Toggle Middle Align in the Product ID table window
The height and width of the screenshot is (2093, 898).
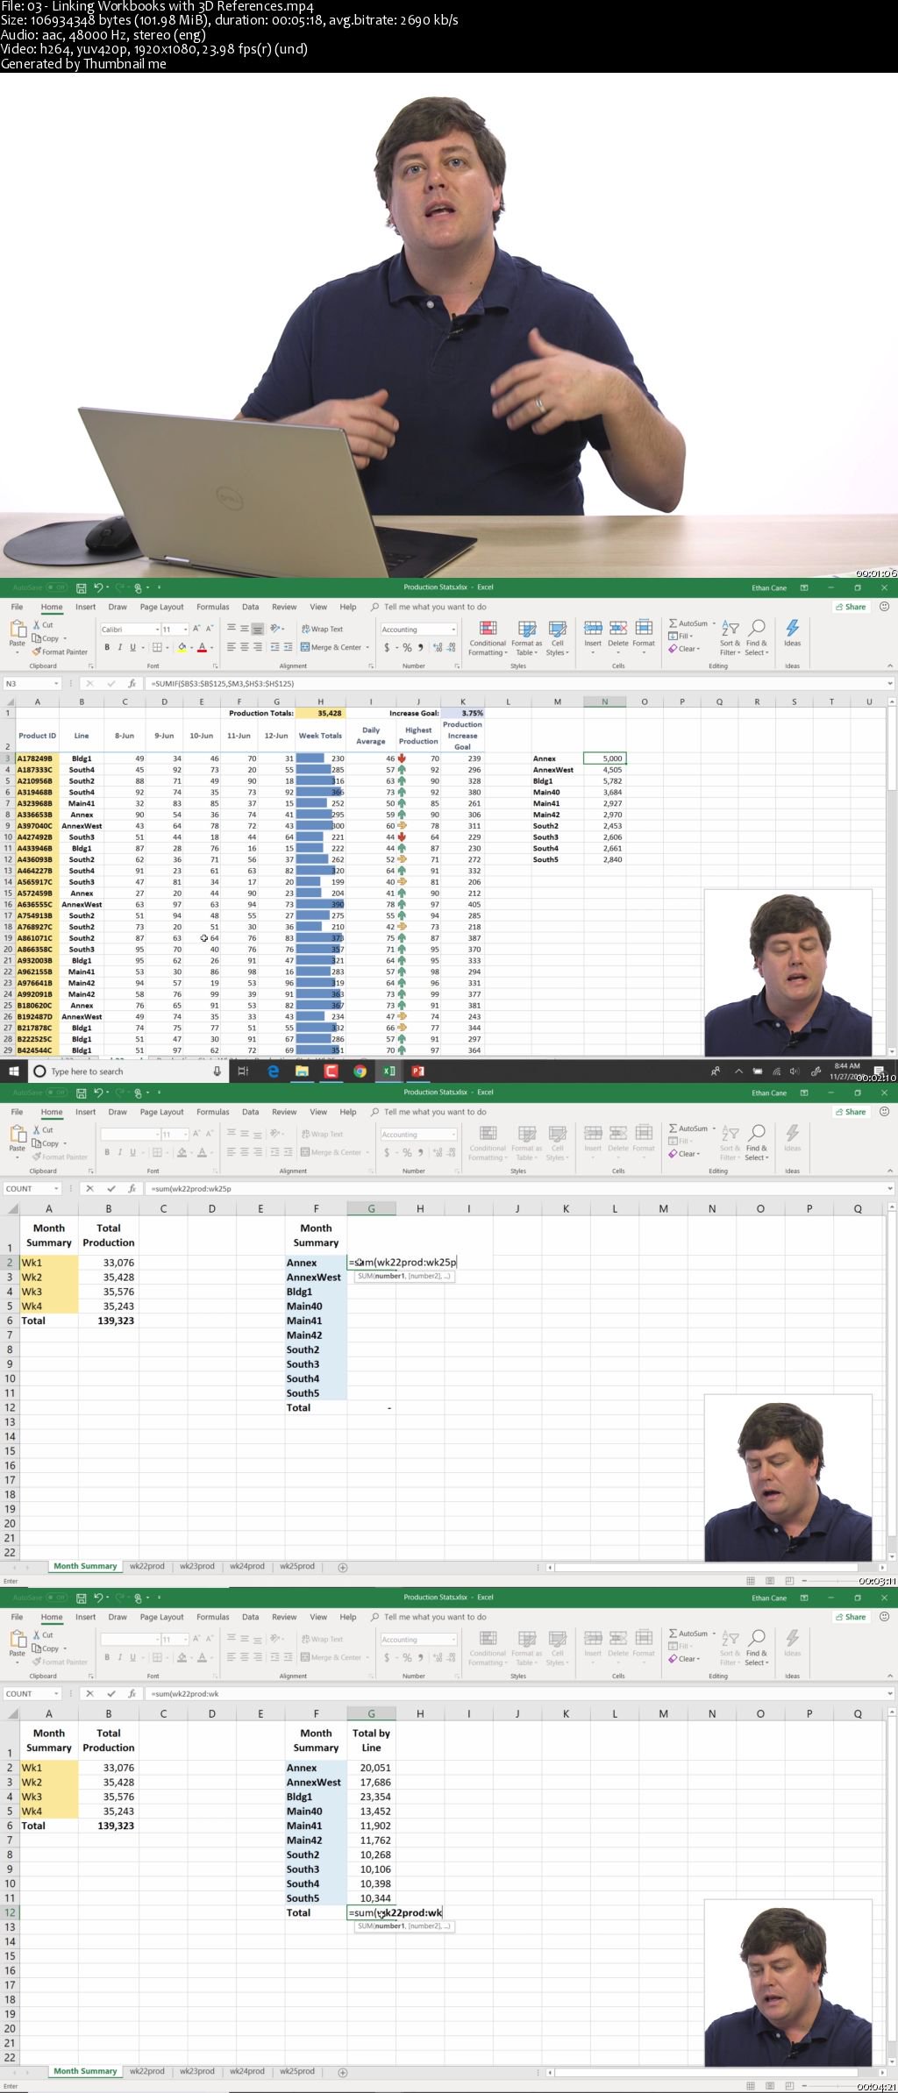coord(245,629)
